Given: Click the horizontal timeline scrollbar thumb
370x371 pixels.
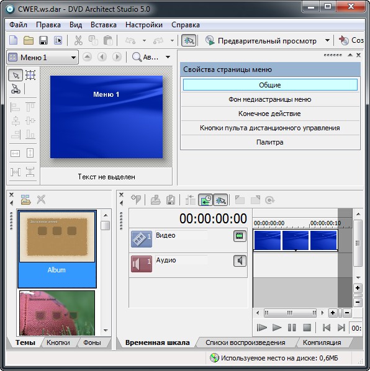Looking at the screenshot, I should (290, 313).
